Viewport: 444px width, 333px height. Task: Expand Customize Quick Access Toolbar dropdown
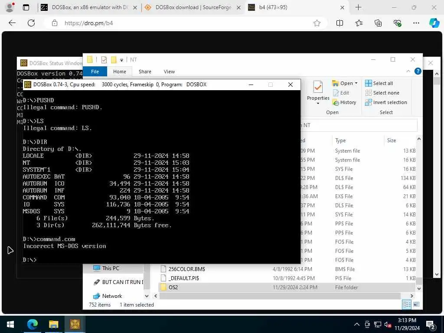point(121,60)
